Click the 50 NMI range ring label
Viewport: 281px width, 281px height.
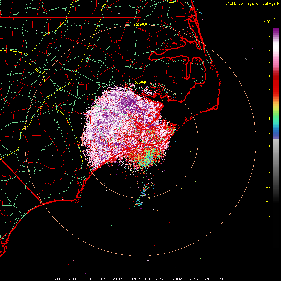click(140, 82)
